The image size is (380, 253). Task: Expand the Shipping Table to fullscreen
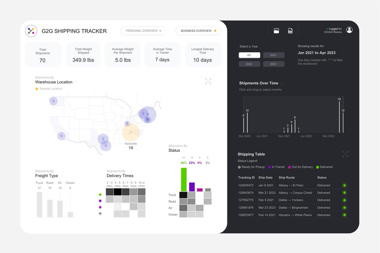click(345, 154)
